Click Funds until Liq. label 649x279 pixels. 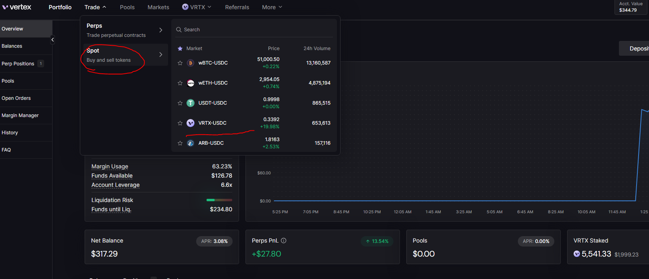click(112, 209)
